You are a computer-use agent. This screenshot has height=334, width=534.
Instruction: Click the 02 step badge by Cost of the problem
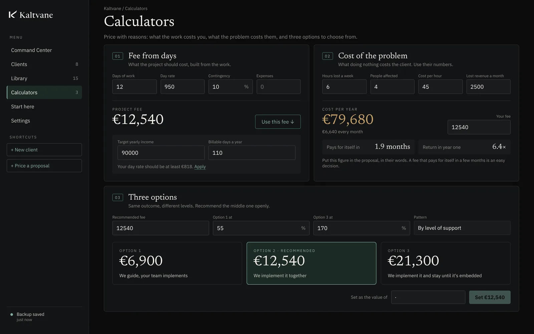click(x=327, y=56)
